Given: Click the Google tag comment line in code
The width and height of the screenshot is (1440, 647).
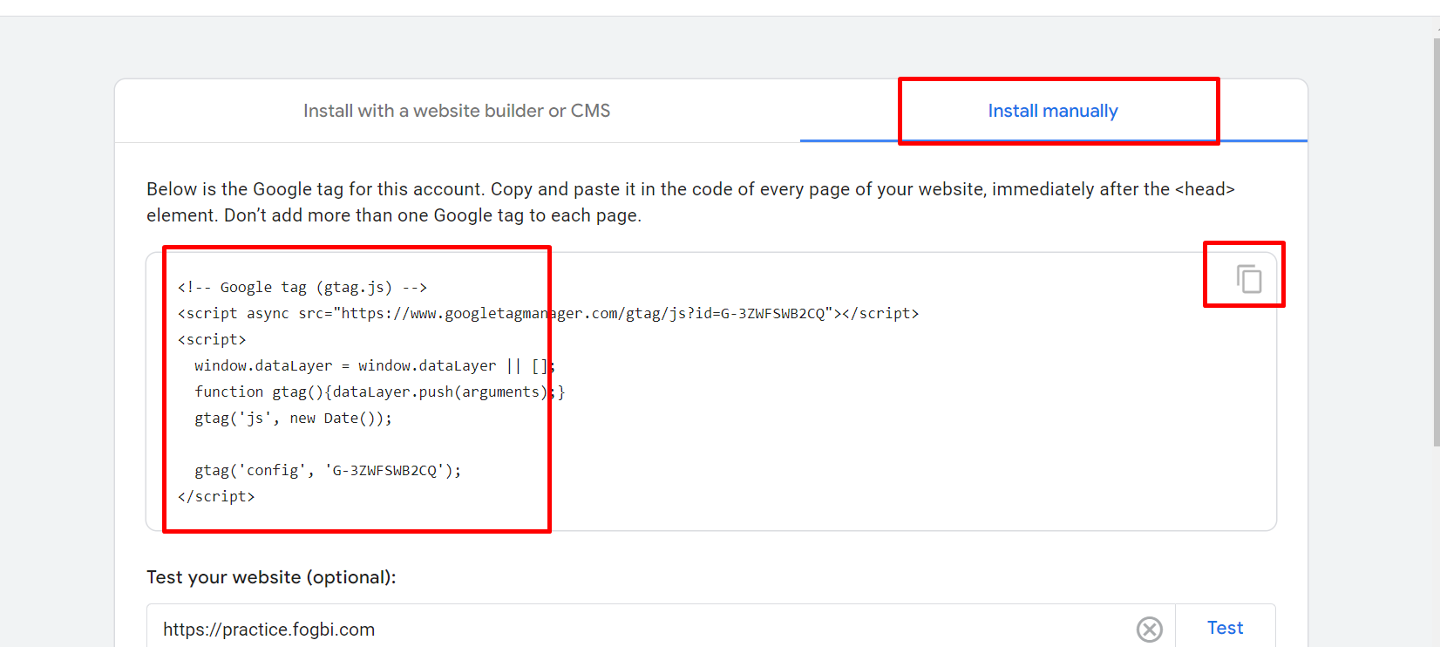Looking at the screenshot, I should [302, 287].
